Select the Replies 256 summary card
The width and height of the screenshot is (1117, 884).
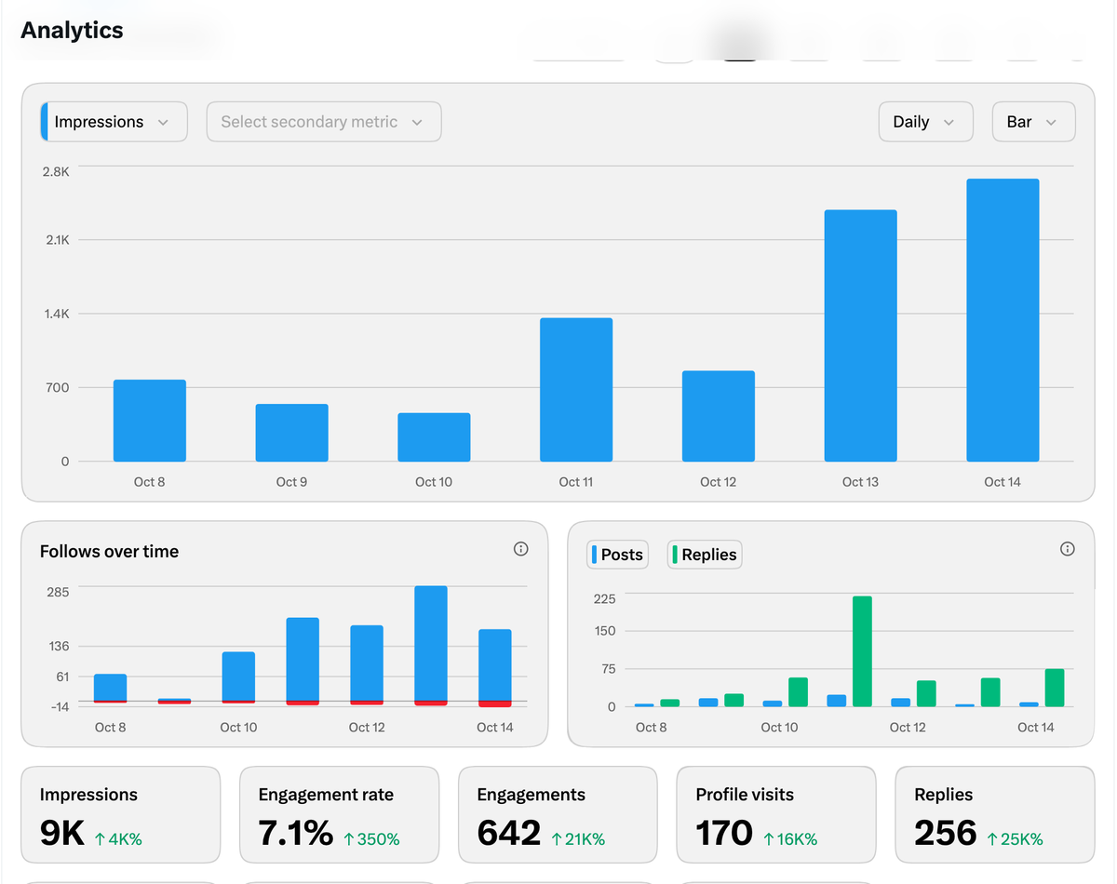pyautogui.click(x=995, y=815)
